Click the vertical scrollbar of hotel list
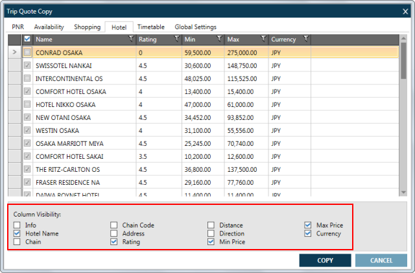 click(x=403, y=117)
